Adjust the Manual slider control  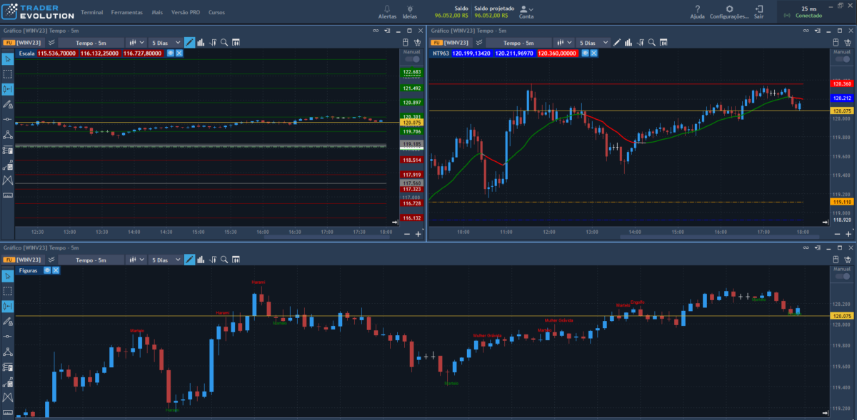(413, 58)
